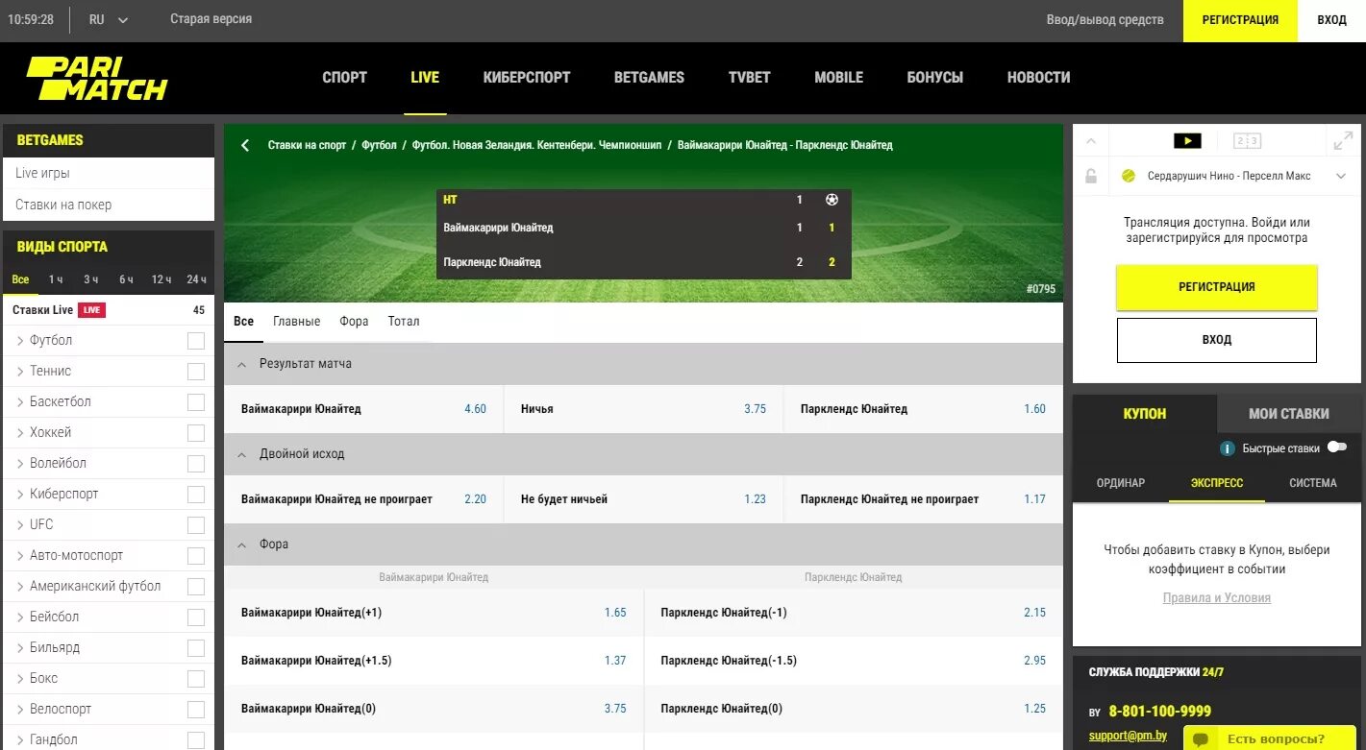
Task: Open the 'Есть вопросы?' chat bubble icon
Action: pyautogui.click(x=1201, y=739)
